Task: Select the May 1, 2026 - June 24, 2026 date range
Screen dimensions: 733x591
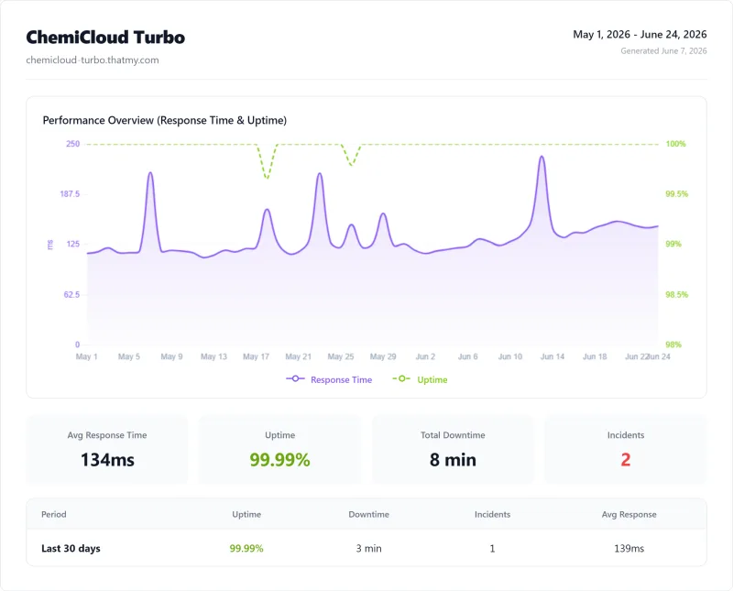Action: [640, 34]
